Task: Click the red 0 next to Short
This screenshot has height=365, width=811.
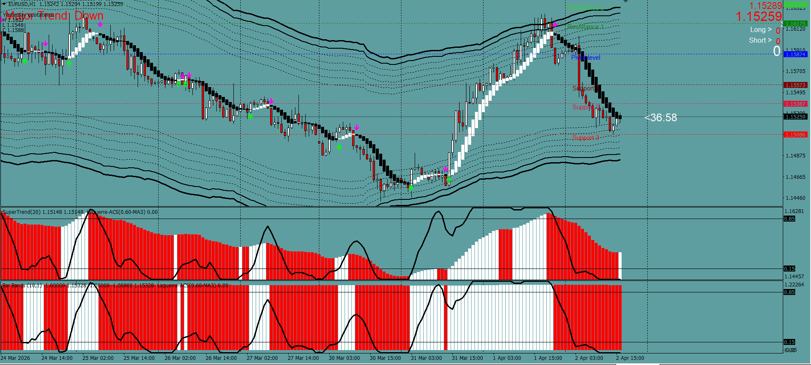Action: (778, 41)
